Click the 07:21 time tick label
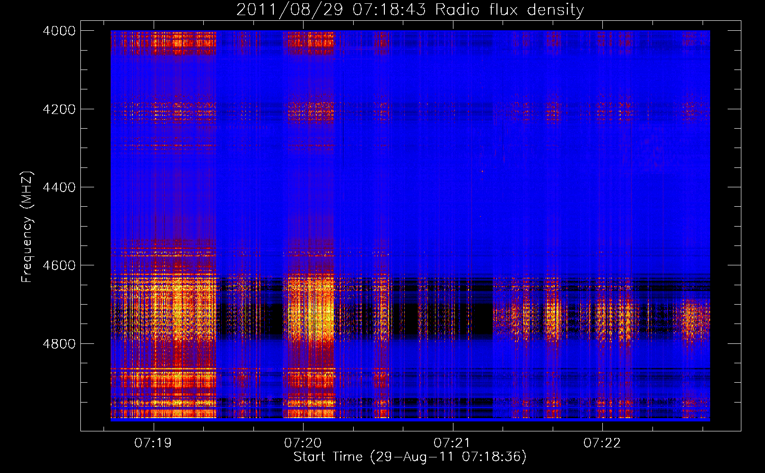 click(x=452, y=443)
